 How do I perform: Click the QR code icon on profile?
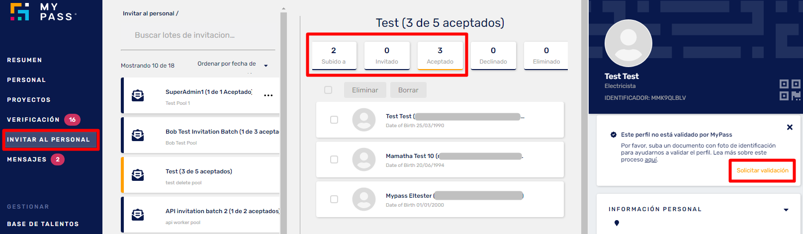point(790,90)
